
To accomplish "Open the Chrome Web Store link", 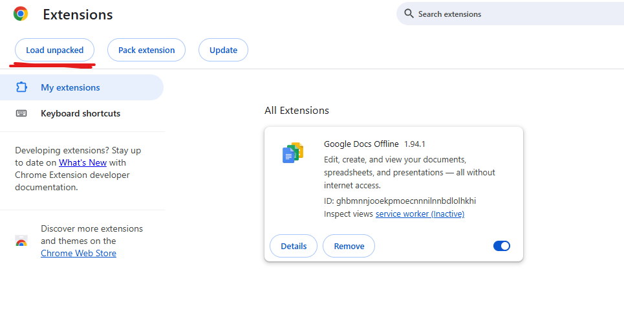I will [x=78, y=253].
